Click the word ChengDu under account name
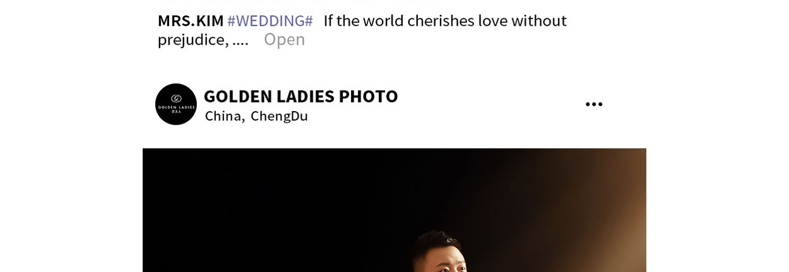Screen dimensions: 789x272 (x=279, y=116)
